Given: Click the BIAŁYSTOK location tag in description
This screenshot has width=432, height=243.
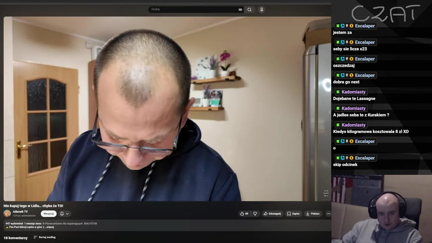Looking at the screenshot, I should [x=90, y=223].
